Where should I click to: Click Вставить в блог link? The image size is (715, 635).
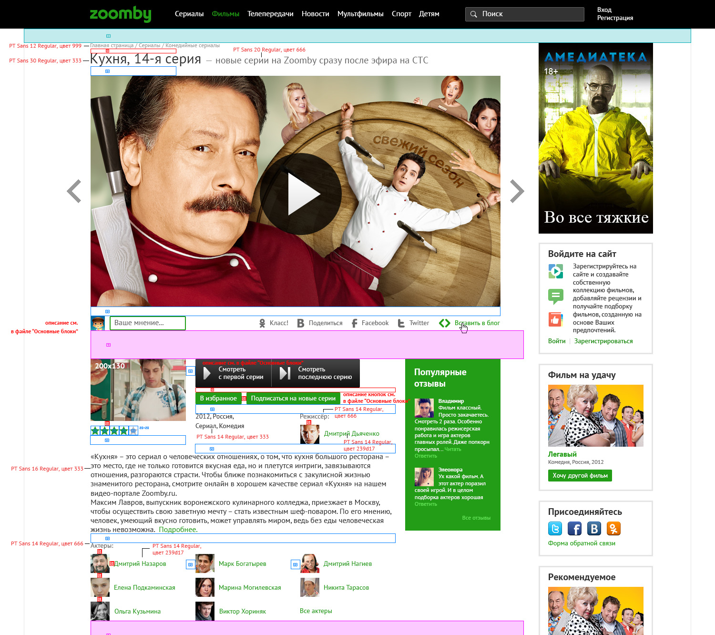point(477,323)
